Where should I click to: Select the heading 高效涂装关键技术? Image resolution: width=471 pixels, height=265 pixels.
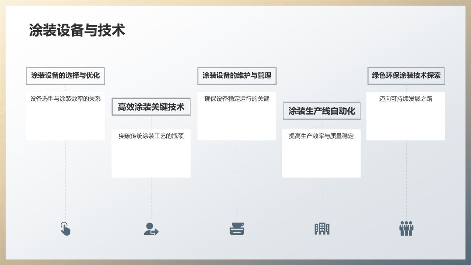[151, 107]
